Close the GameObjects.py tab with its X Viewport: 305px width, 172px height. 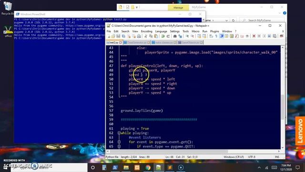click(x=201, y=43)
